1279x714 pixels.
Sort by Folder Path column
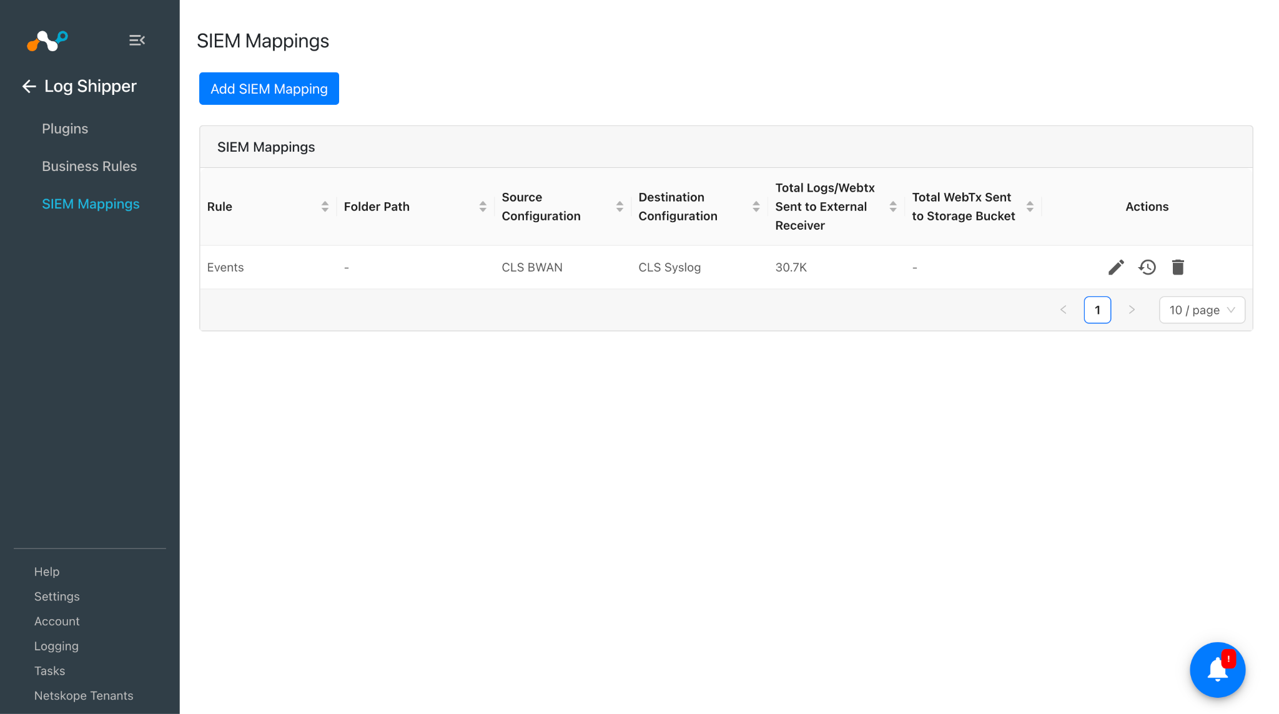click(x=483, y=207)
